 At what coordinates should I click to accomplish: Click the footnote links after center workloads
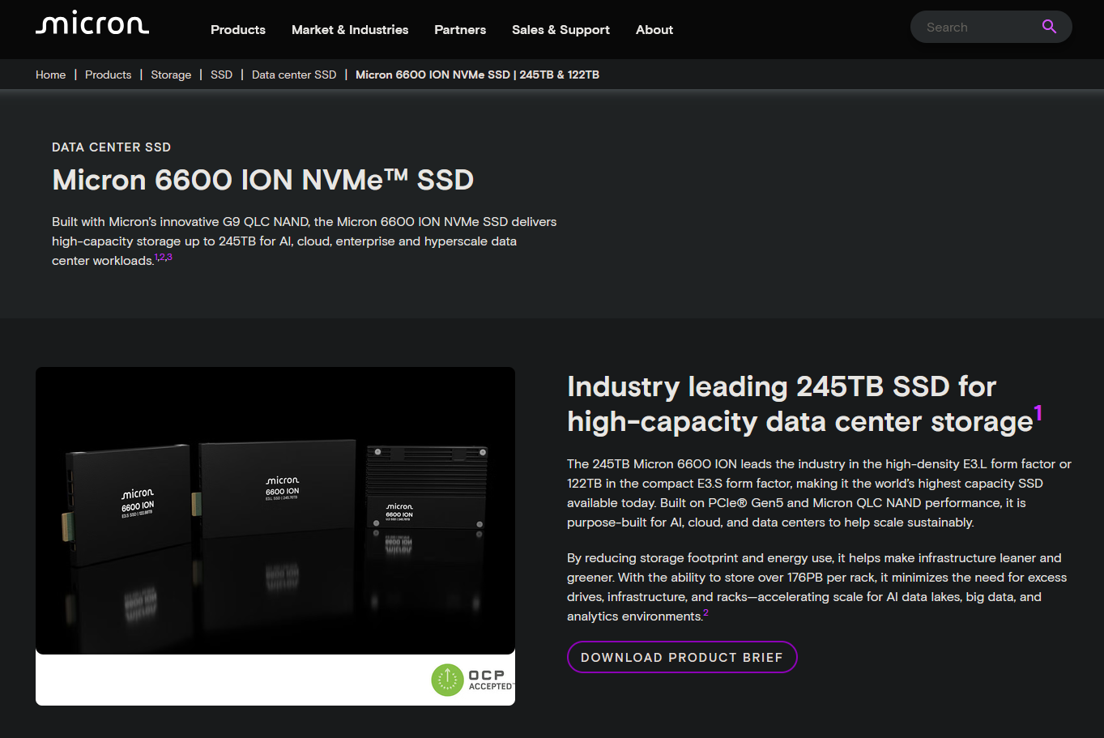(x=163, y=257)
